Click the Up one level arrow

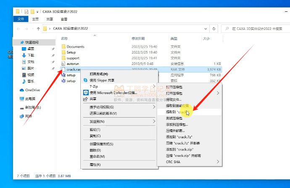(38, 29)
